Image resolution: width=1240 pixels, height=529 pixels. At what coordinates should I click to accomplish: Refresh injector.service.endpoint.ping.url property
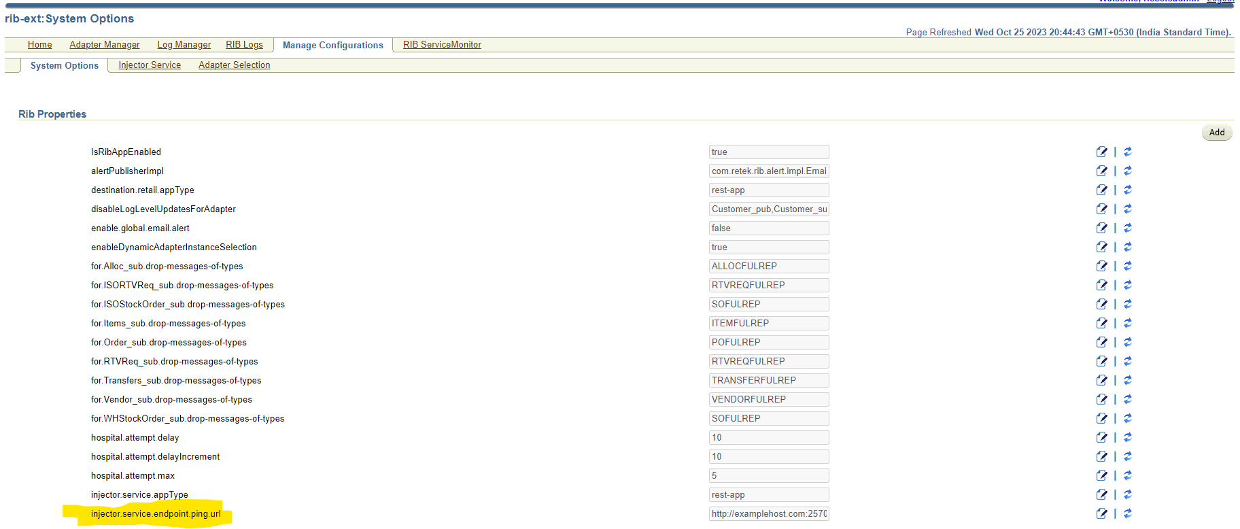(1128, 513)
